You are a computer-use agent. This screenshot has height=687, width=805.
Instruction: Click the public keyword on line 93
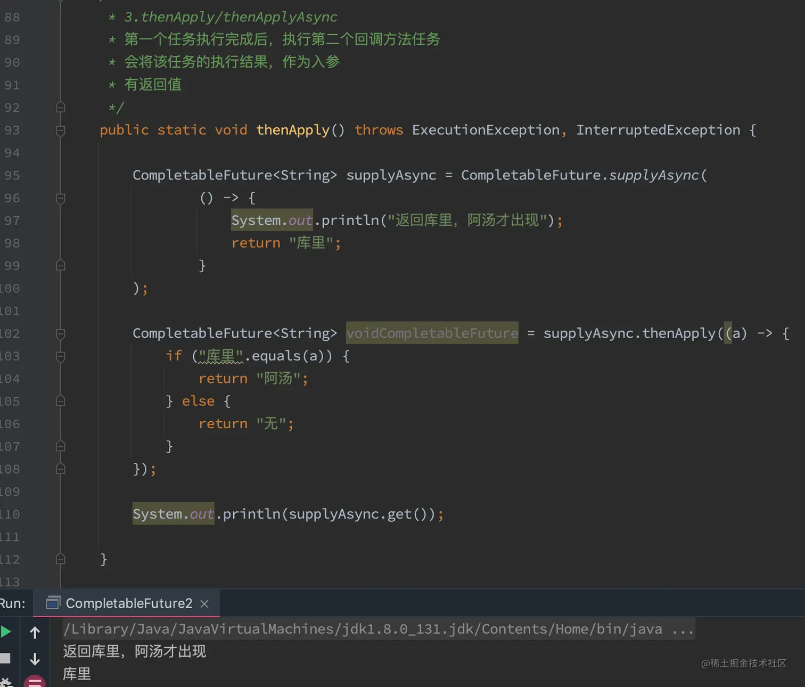(x=124, y=130)
